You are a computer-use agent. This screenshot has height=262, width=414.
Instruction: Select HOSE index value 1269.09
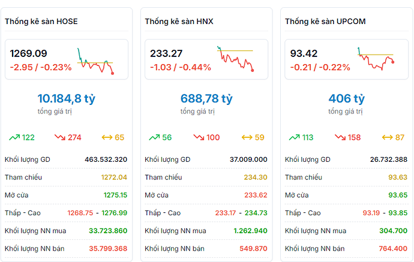pos(28,53)
